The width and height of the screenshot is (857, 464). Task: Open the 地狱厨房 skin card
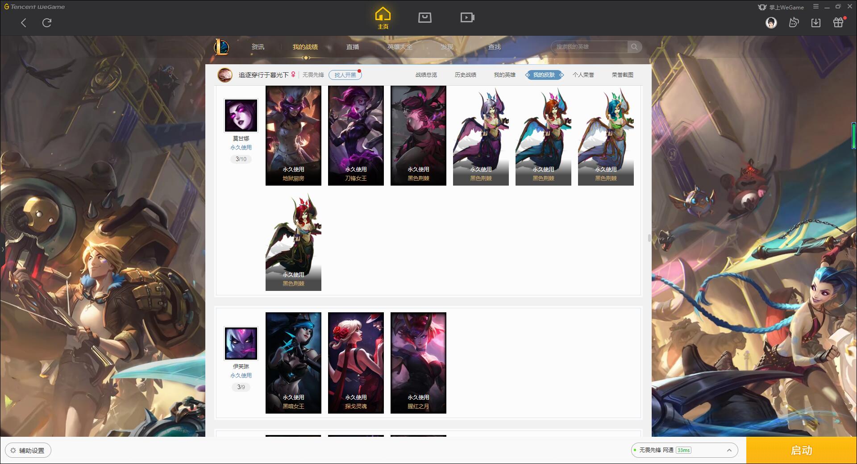[x=293, y=136]
